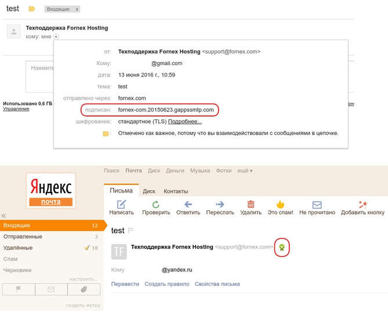Click the broom clean icon next to Удалённые
This screenshot has height=313, width=388.
[x=87, y=248]
